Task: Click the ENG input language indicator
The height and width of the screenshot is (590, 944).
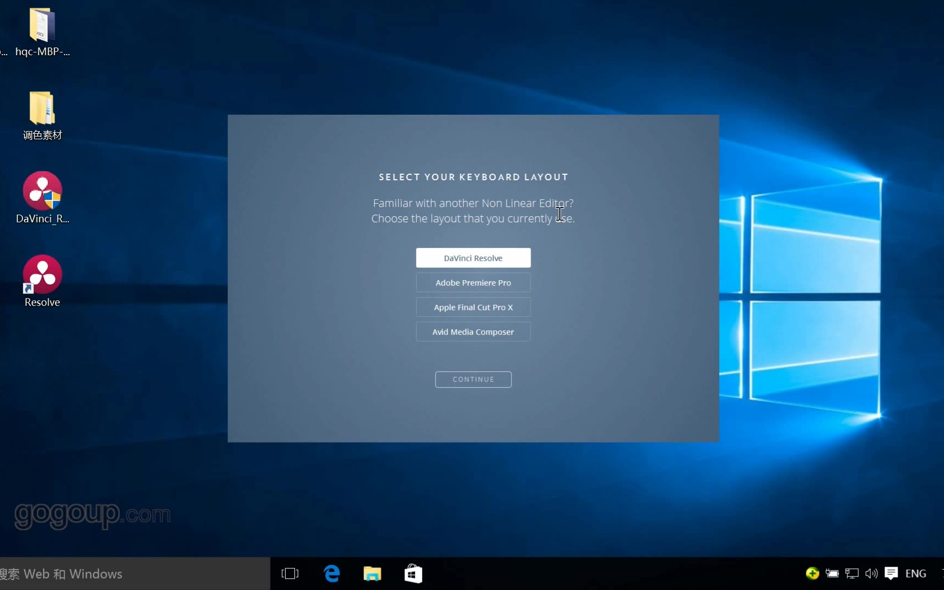Action: (916, 573)
